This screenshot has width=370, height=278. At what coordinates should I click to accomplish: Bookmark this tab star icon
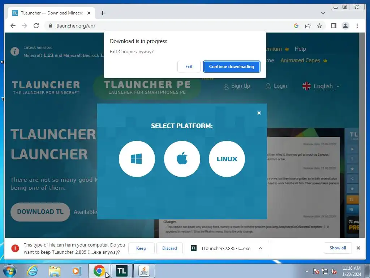tap(319, 26)
